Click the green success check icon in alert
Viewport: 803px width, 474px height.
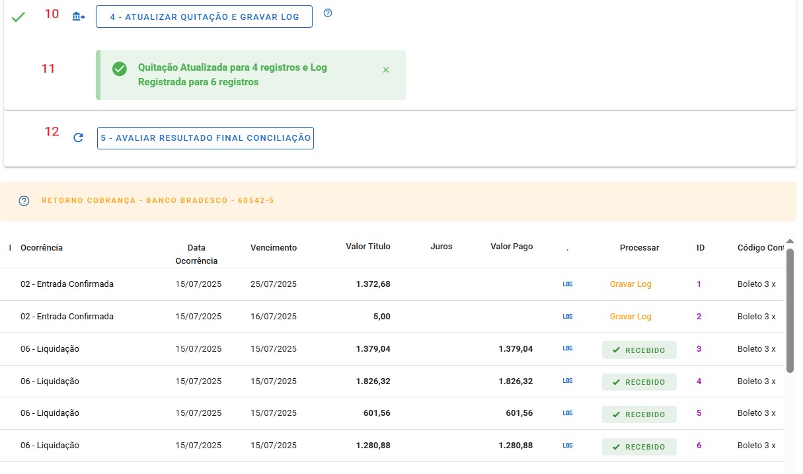coord(120,69)
